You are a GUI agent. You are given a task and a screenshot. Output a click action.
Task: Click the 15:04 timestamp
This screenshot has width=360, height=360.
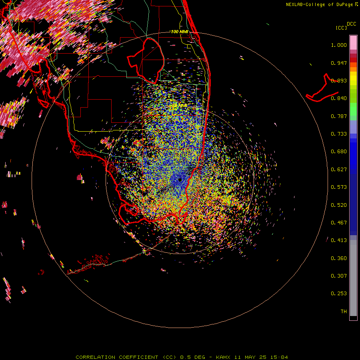279,357
